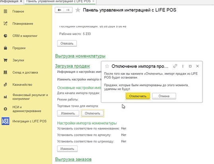Viewport: 214px width, 164px height.
Task: Click Отключить next to Изменить button
Action: click(x=92, y=113)
